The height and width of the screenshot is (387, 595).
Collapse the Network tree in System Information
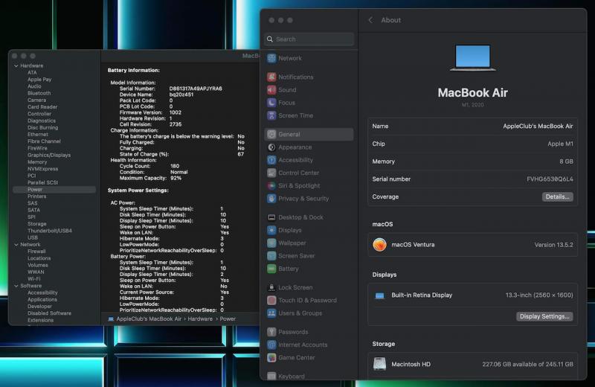(x=16, y=245)
